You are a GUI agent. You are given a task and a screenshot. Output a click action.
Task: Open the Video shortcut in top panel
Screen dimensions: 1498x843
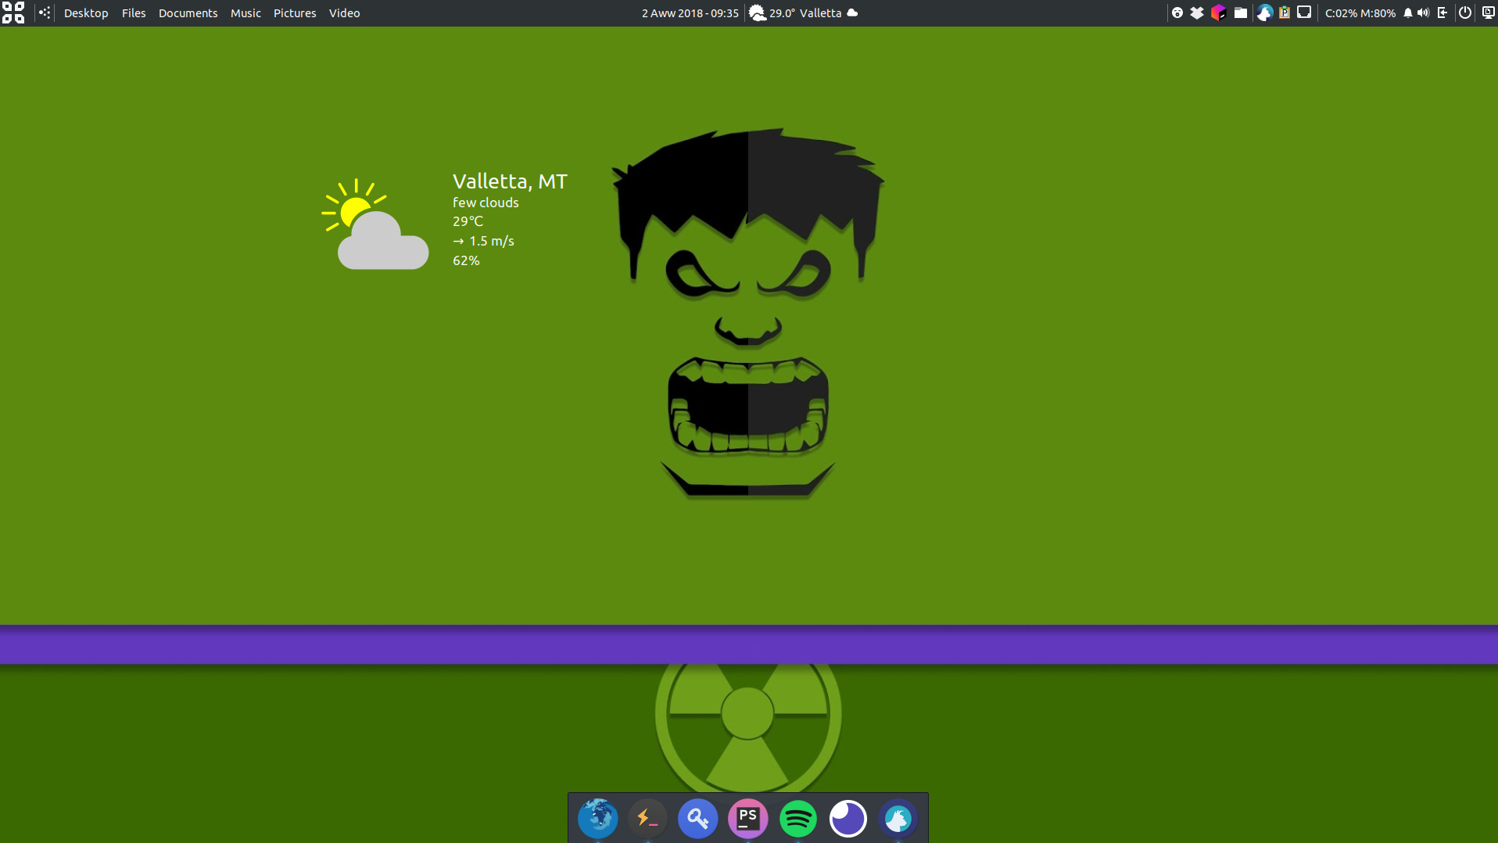[x=344, y=13]
